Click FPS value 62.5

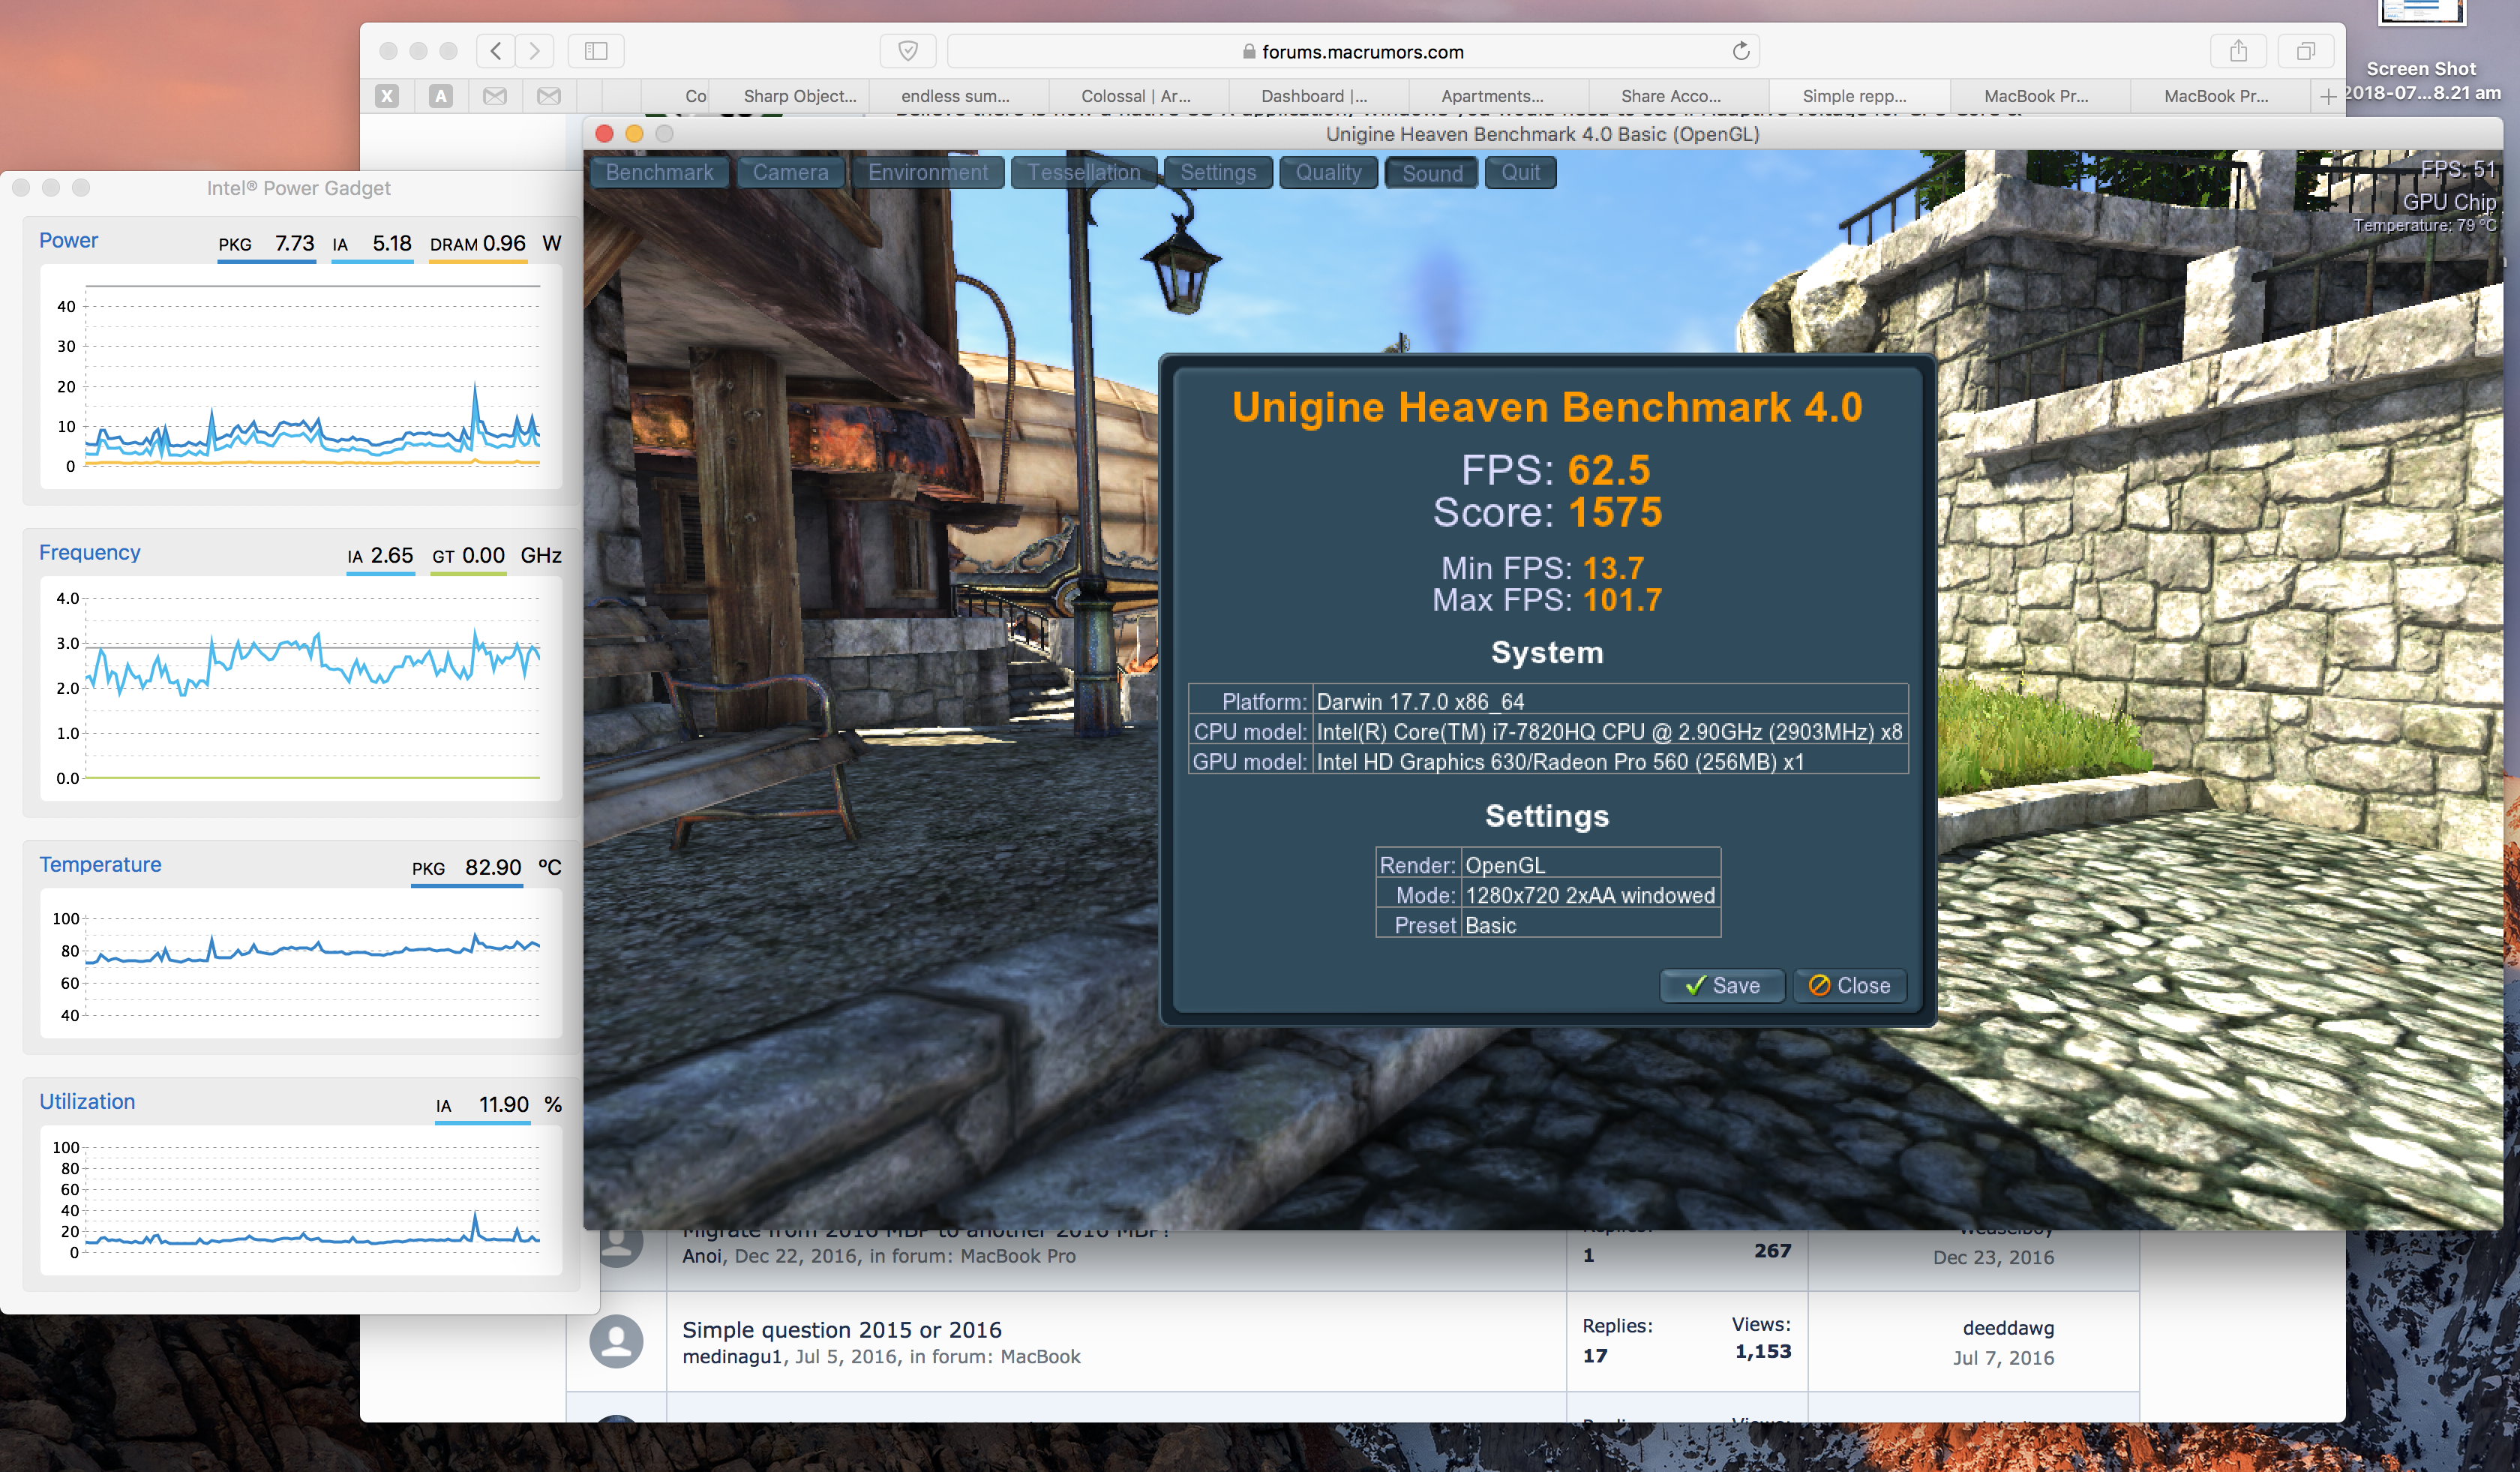1609,470
